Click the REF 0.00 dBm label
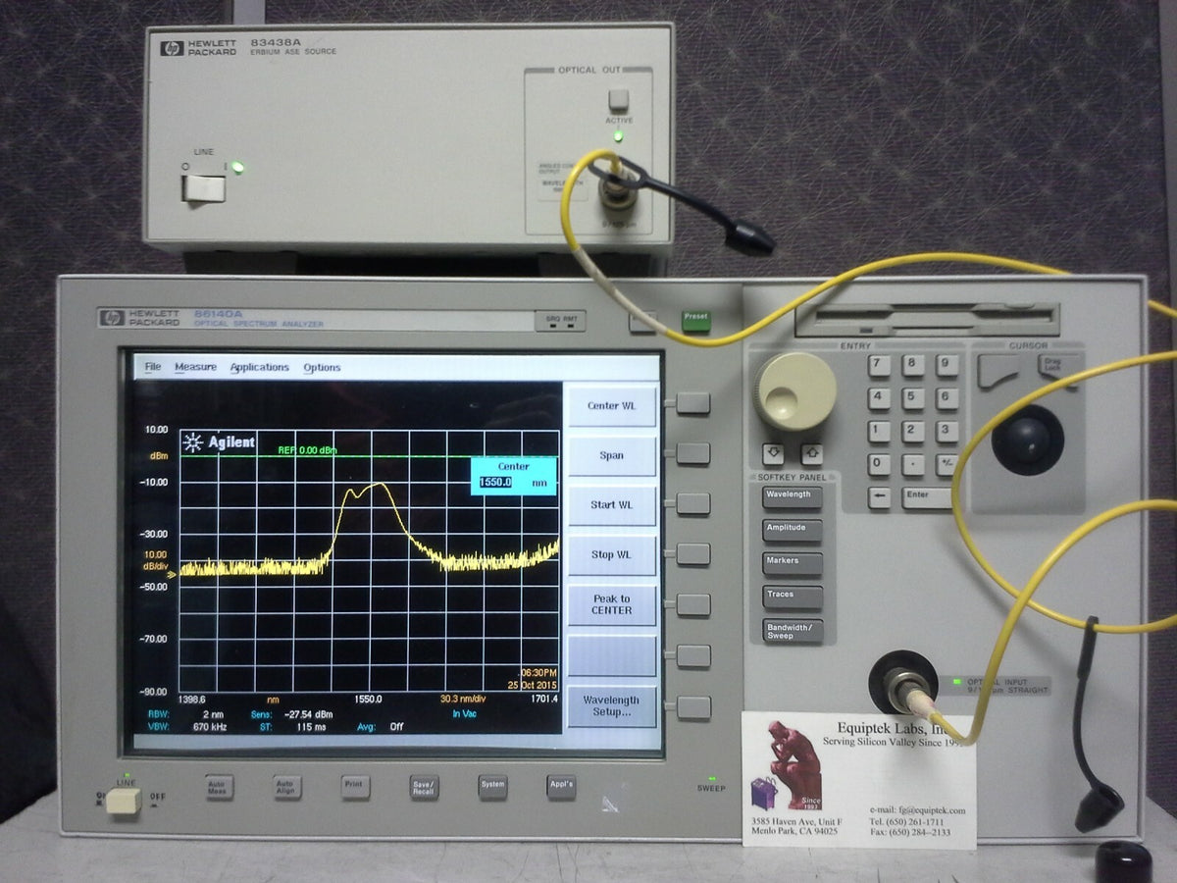 pos(307,450)
